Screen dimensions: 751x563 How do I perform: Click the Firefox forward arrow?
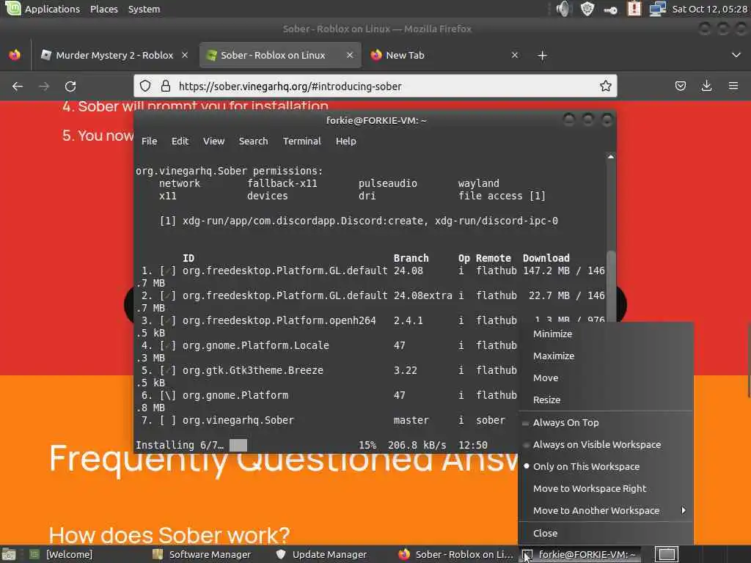point(44,87)
